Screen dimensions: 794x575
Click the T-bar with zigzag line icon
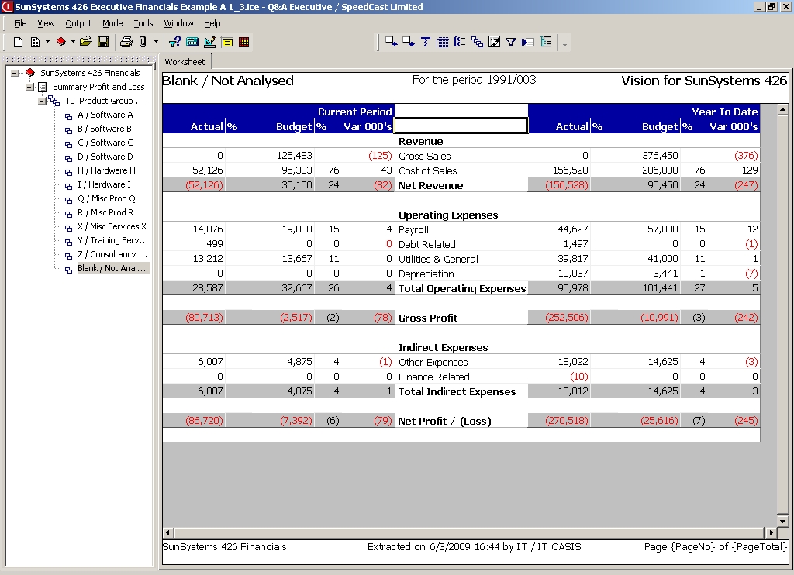(426, 42)
